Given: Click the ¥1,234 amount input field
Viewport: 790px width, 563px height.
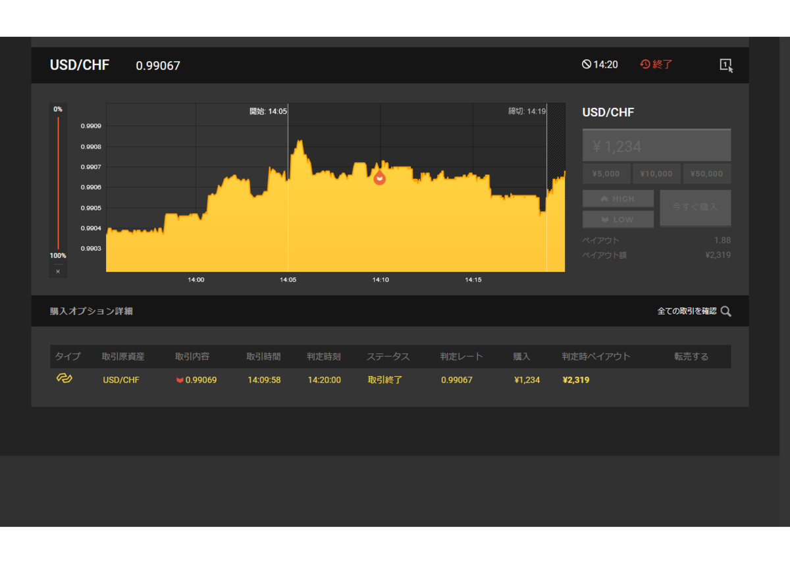Looking at the screenshot, I should pos(656,145).
